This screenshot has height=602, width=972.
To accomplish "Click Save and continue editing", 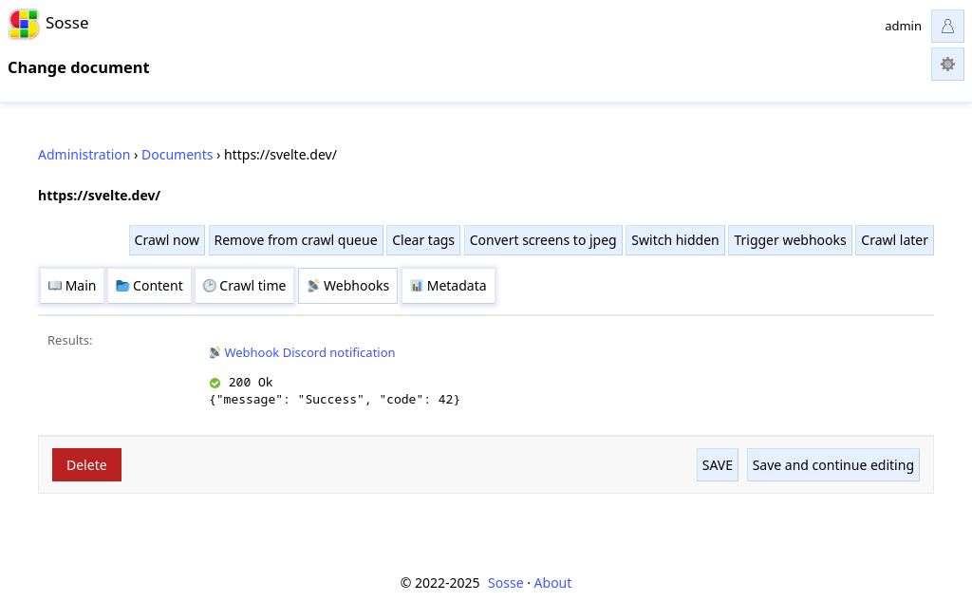I will tap(833, 465).
